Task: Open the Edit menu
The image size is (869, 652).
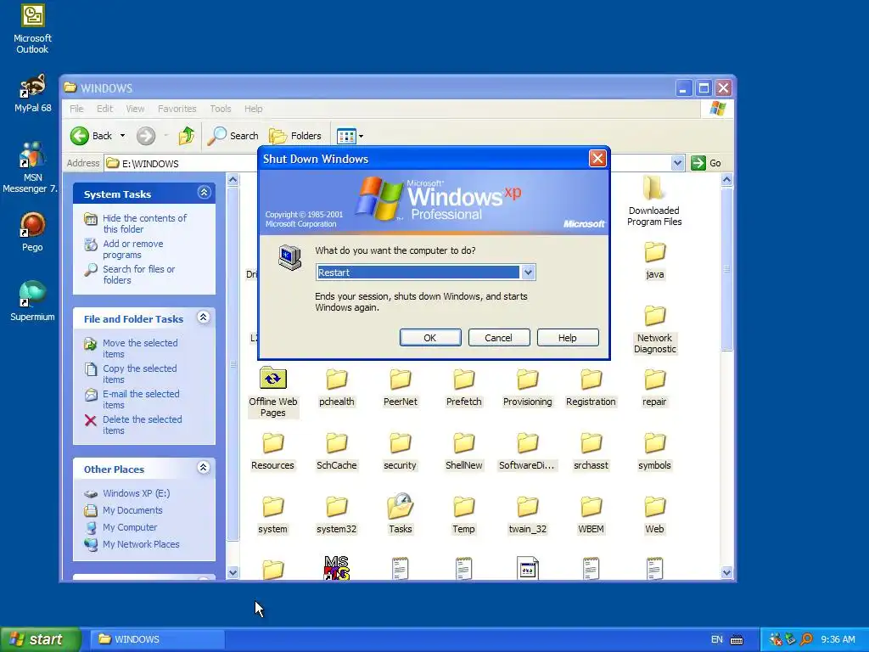Action: pos(104,109)
